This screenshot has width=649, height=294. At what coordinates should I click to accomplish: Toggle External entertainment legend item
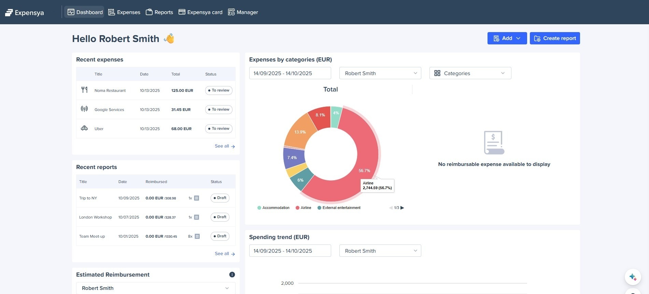point(339,208)
